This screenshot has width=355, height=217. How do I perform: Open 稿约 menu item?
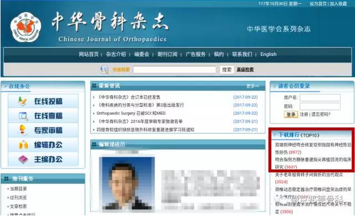click(x=219, y=55)
